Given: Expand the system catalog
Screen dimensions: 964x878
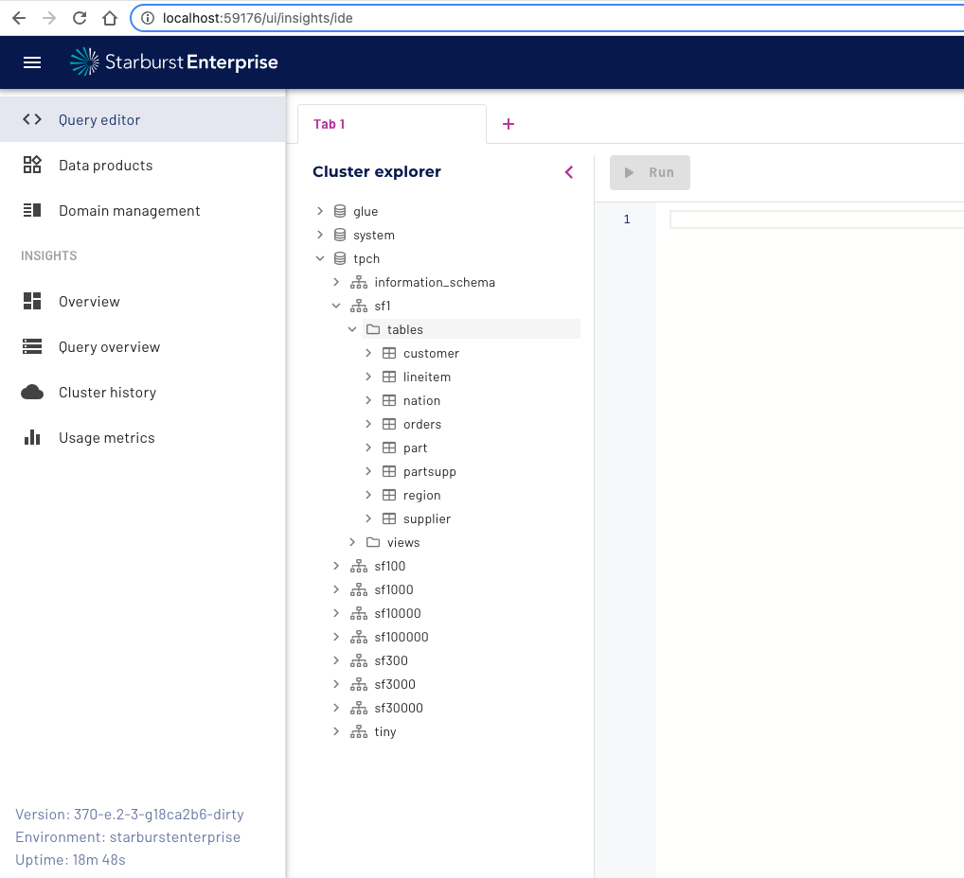Looking at the screenshot, I should click(x=320, y=235).
